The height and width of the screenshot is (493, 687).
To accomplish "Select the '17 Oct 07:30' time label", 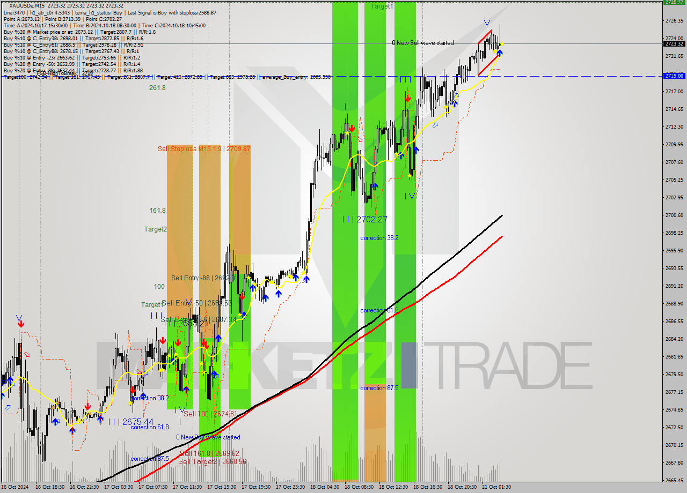I will pos(154,487).
